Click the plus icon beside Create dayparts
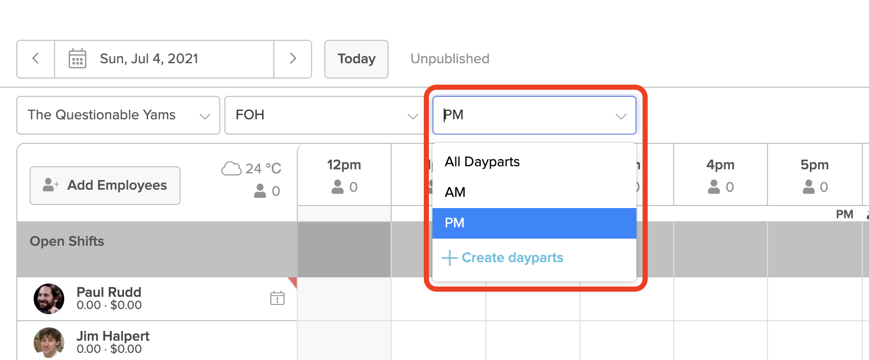Image resolution: width=869 pixels, height=360 pixels. 449,258
